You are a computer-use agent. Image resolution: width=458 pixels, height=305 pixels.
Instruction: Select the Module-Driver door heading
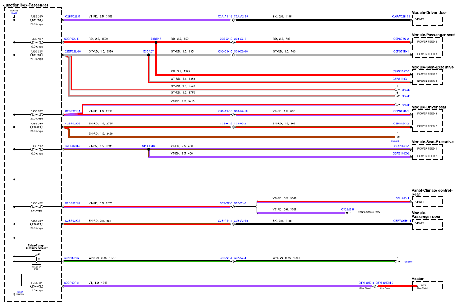[x=429, y=12]
